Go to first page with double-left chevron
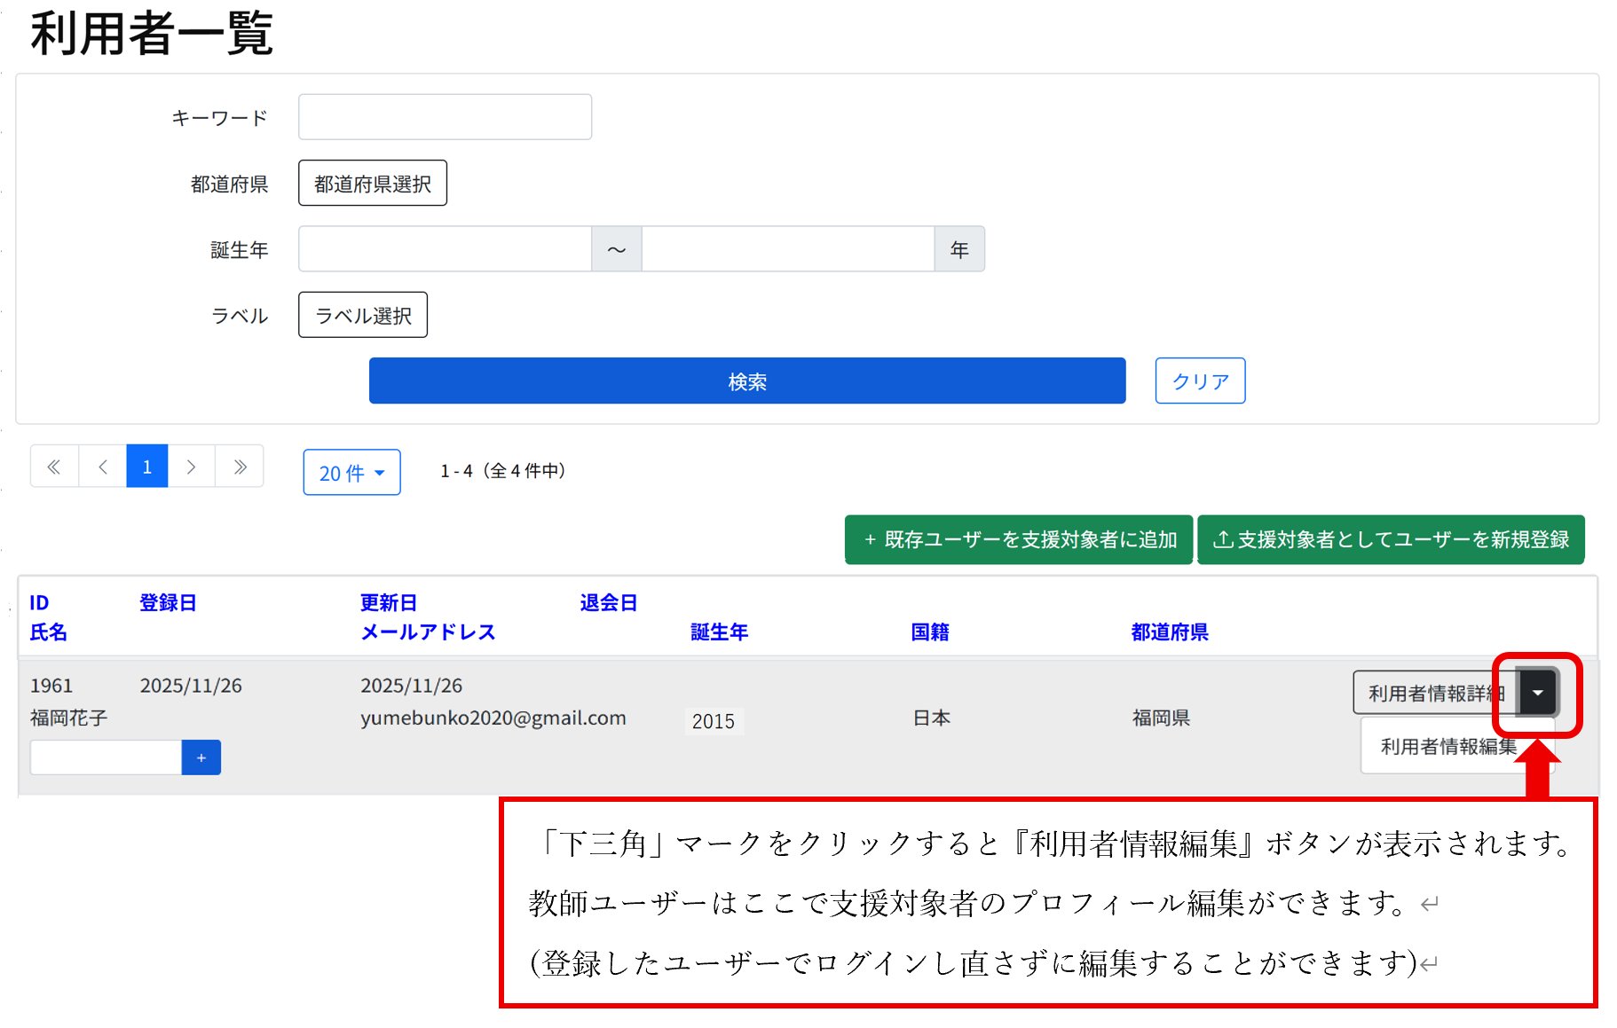The image size is (1617, 1028). pyautogui.click(x=54, y=467)
